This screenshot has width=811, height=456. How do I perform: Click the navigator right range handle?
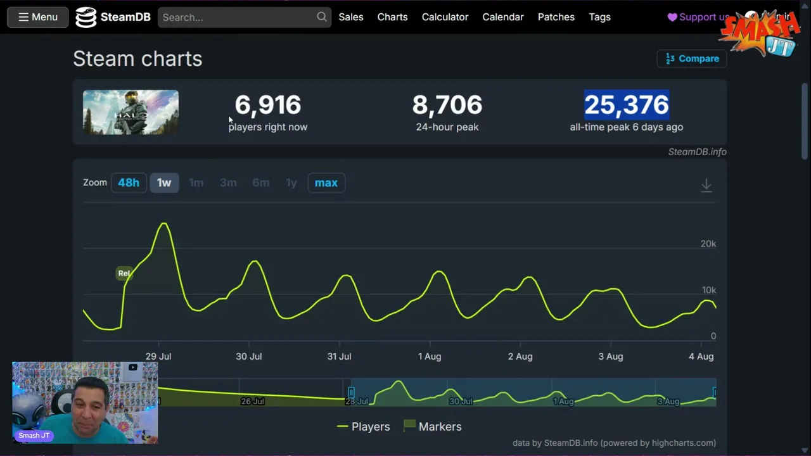[x=715, y=393]
